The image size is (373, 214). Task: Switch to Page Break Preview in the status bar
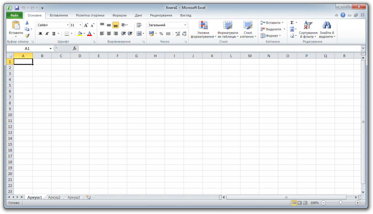[305, 203]
